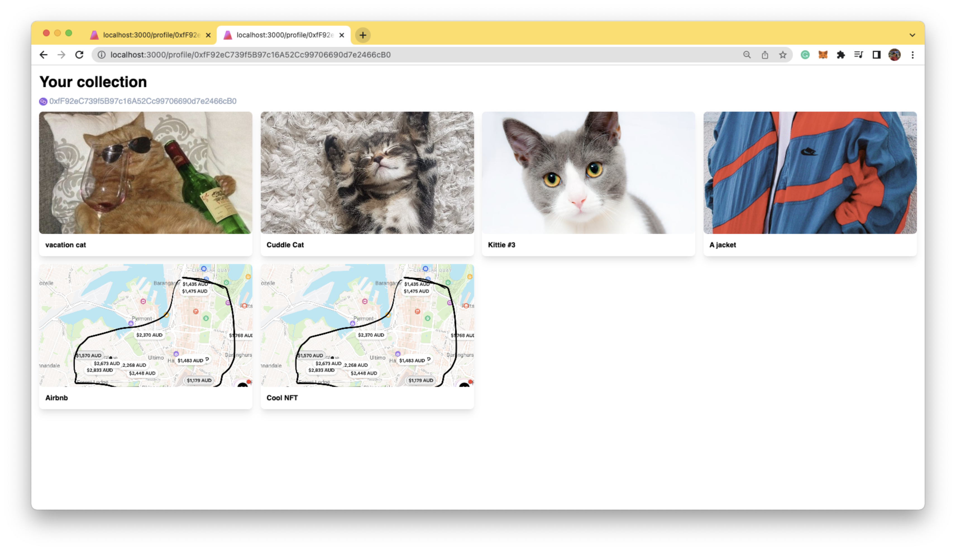Open the Kittie #3 cat image
Viewport: 956px width, 551px height.
(589, 173)
